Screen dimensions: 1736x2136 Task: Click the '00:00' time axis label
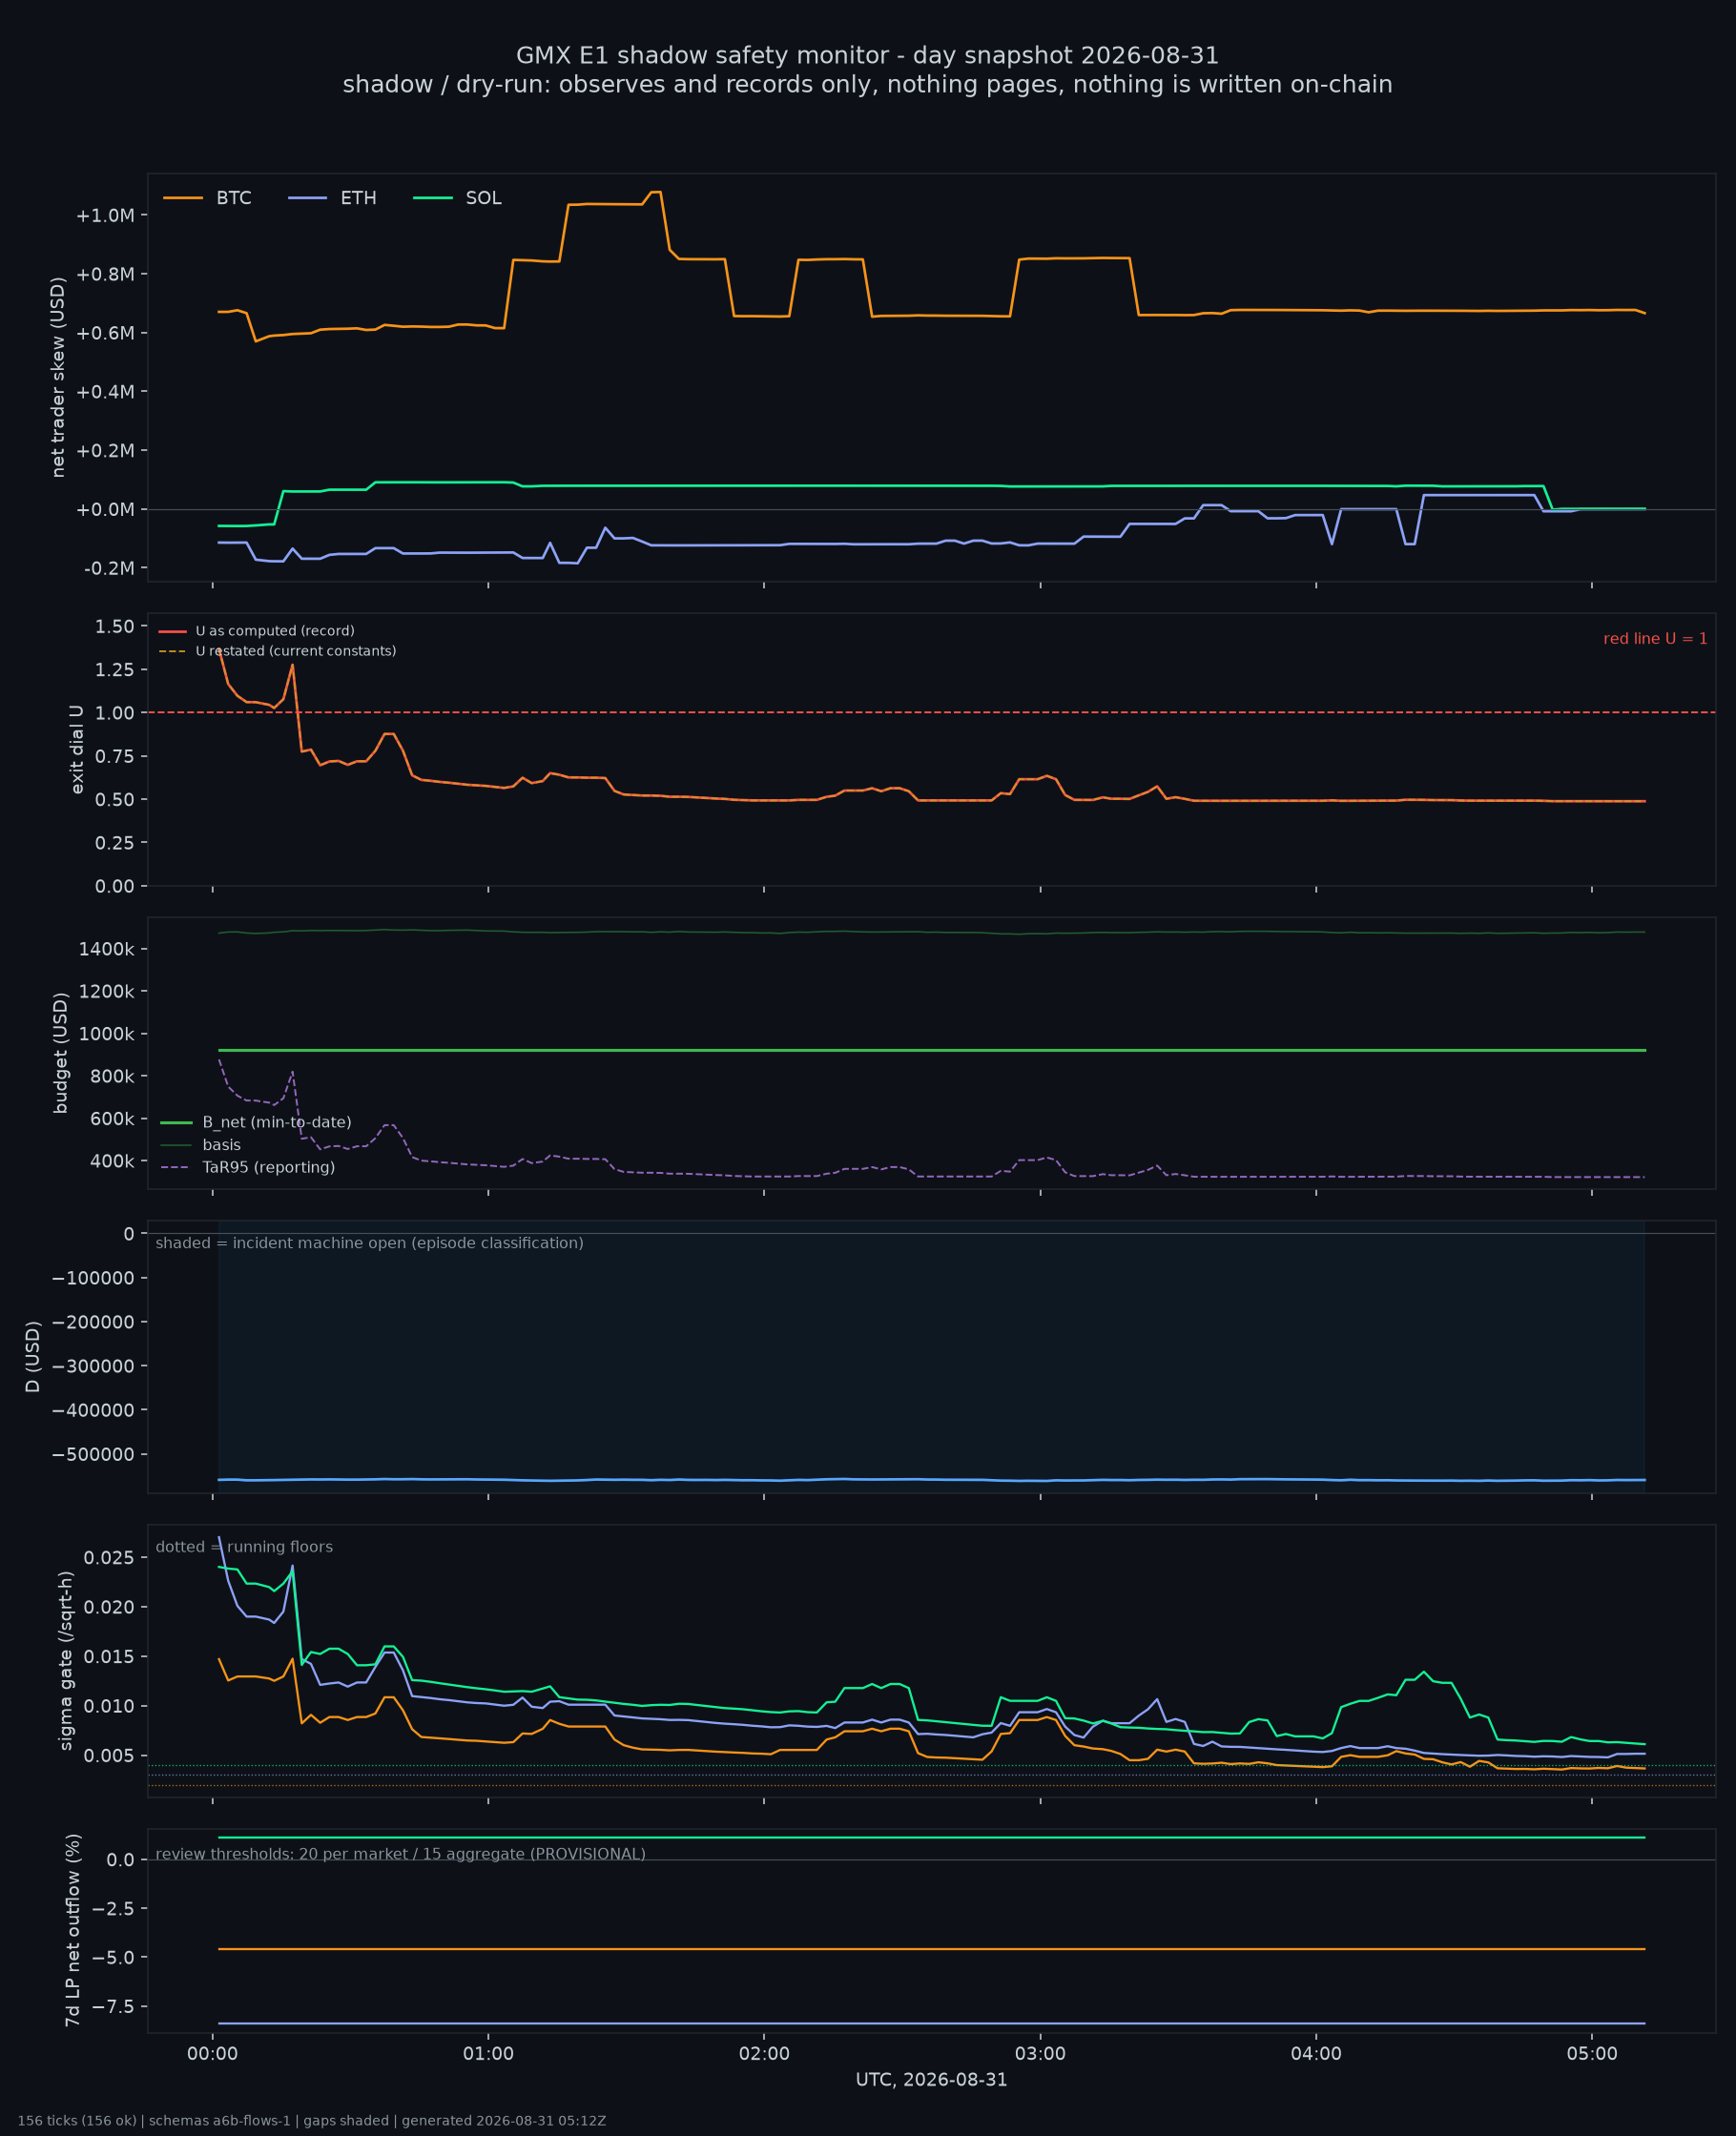point(213,2054)
